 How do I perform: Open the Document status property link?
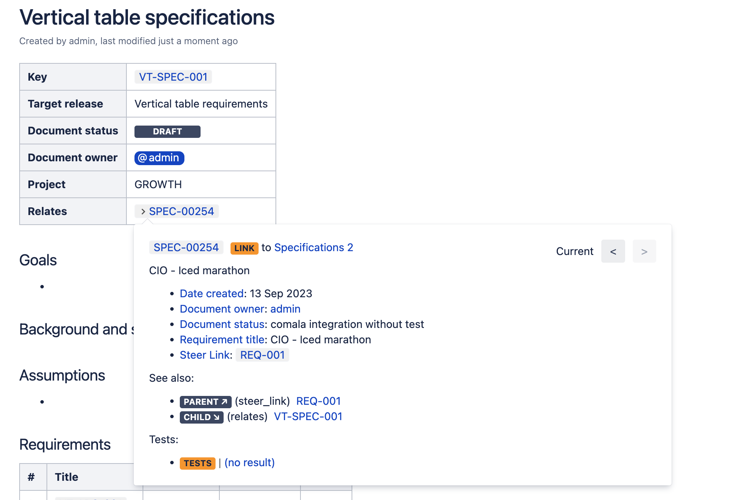[222, 325]
